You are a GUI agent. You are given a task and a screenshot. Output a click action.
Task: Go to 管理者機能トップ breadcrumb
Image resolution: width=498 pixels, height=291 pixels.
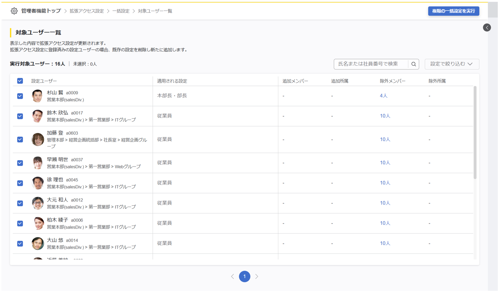41,11
